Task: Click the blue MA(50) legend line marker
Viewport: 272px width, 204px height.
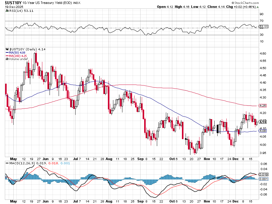Action: click(x=7, y=52)
